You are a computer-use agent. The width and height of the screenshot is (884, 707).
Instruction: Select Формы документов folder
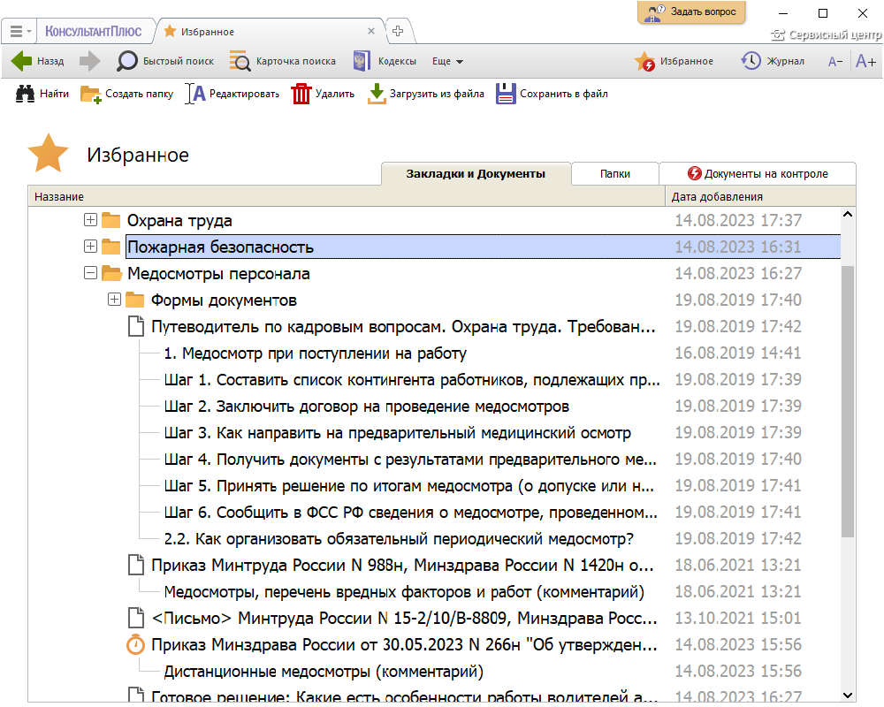coord(224,300)
